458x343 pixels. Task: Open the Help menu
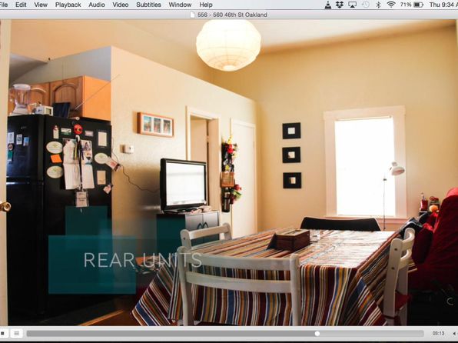(206, 5)
